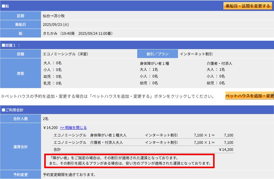Click the 予約変更期限を過ぎております message
The width and height of the screenshot is (274, 179).
point(69,175)
